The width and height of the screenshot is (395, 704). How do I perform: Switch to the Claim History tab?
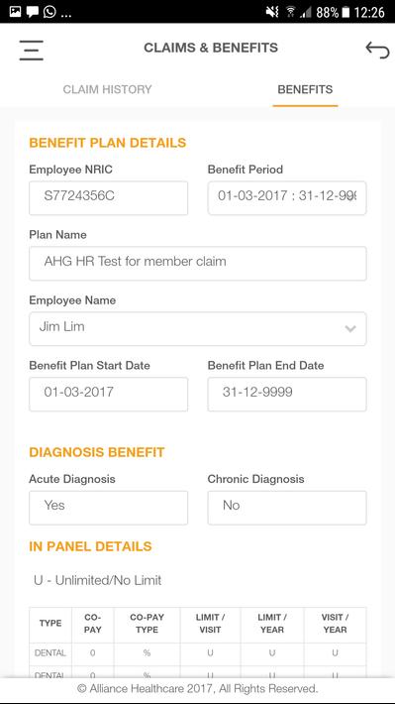click(107, 89)
